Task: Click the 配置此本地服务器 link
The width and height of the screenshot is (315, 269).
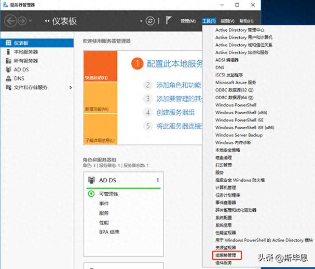Action: (x=174, y=64)
